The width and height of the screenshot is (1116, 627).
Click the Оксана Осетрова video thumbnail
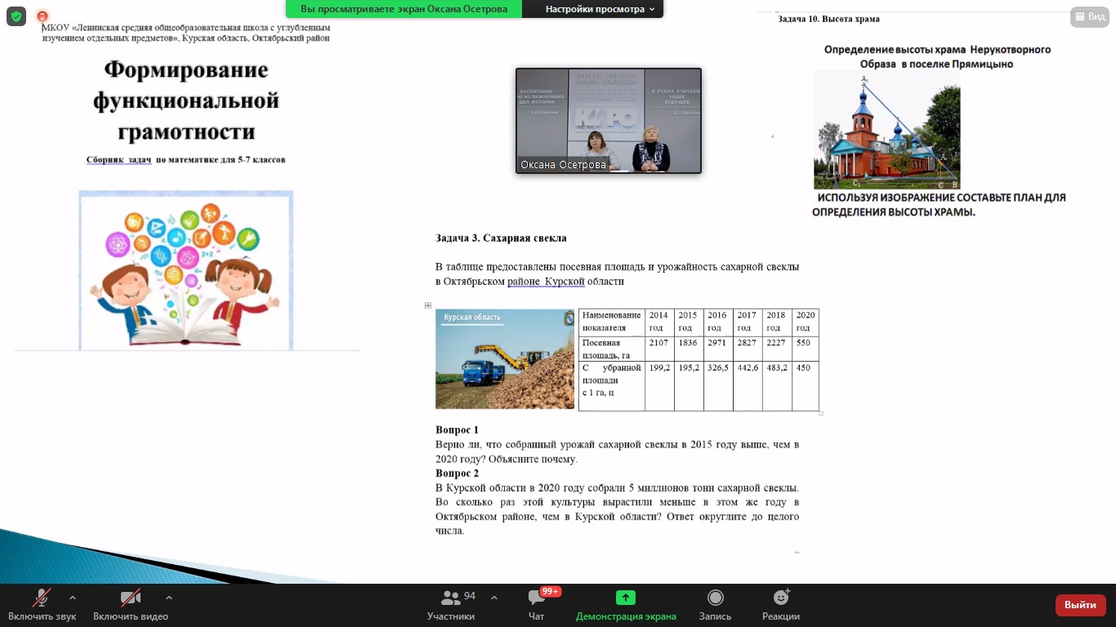(609, 121)
